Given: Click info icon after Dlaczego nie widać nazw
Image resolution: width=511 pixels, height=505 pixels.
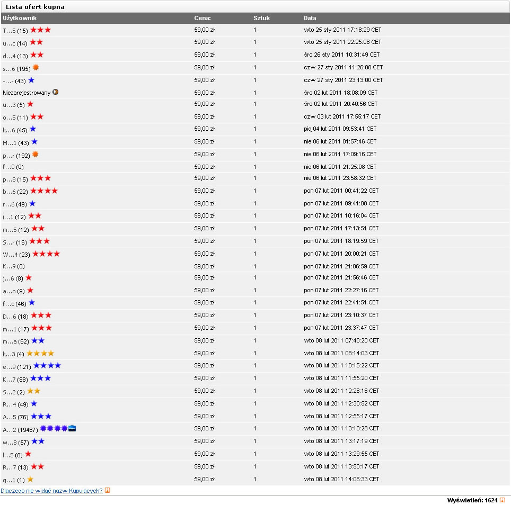Looking at the screenshot, I should click(108, 490).
